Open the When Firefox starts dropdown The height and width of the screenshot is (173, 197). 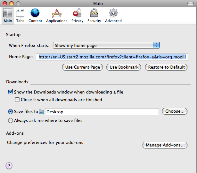point(106,45)
